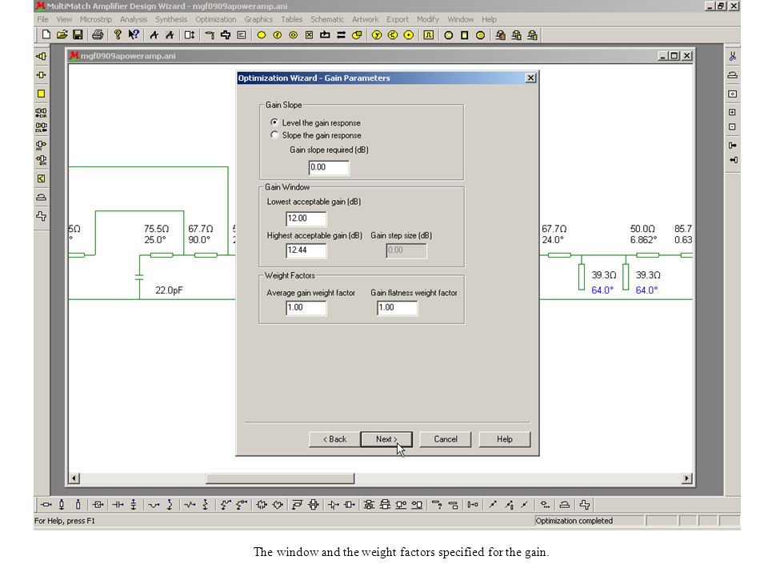Click the first network icon with a lock
The height and width of the screenshot is (576, 768).
coord(500,34)
